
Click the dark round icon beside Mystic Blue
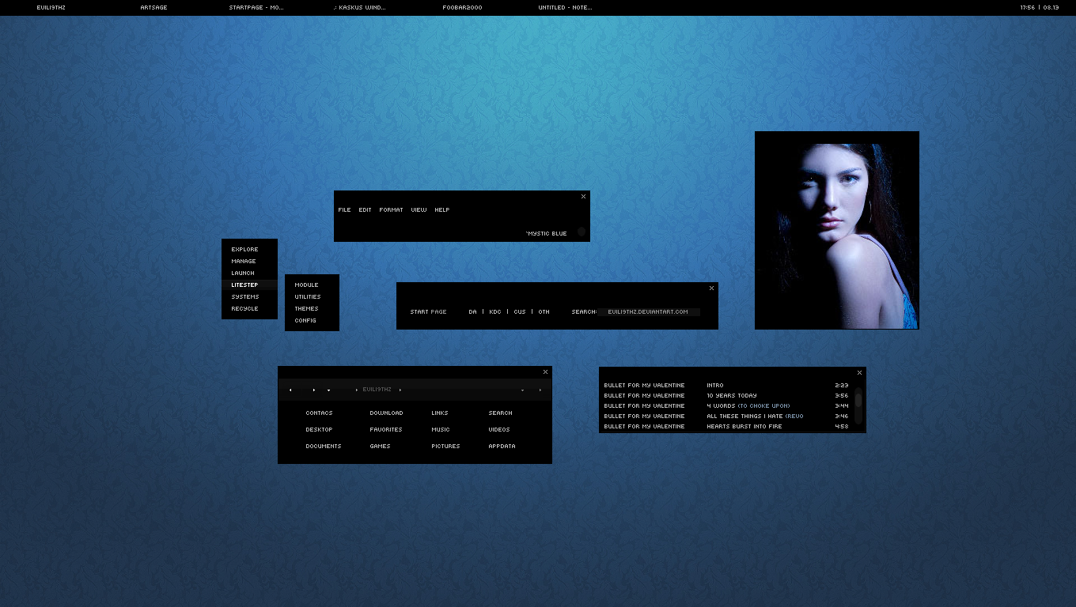pos(582,232)
